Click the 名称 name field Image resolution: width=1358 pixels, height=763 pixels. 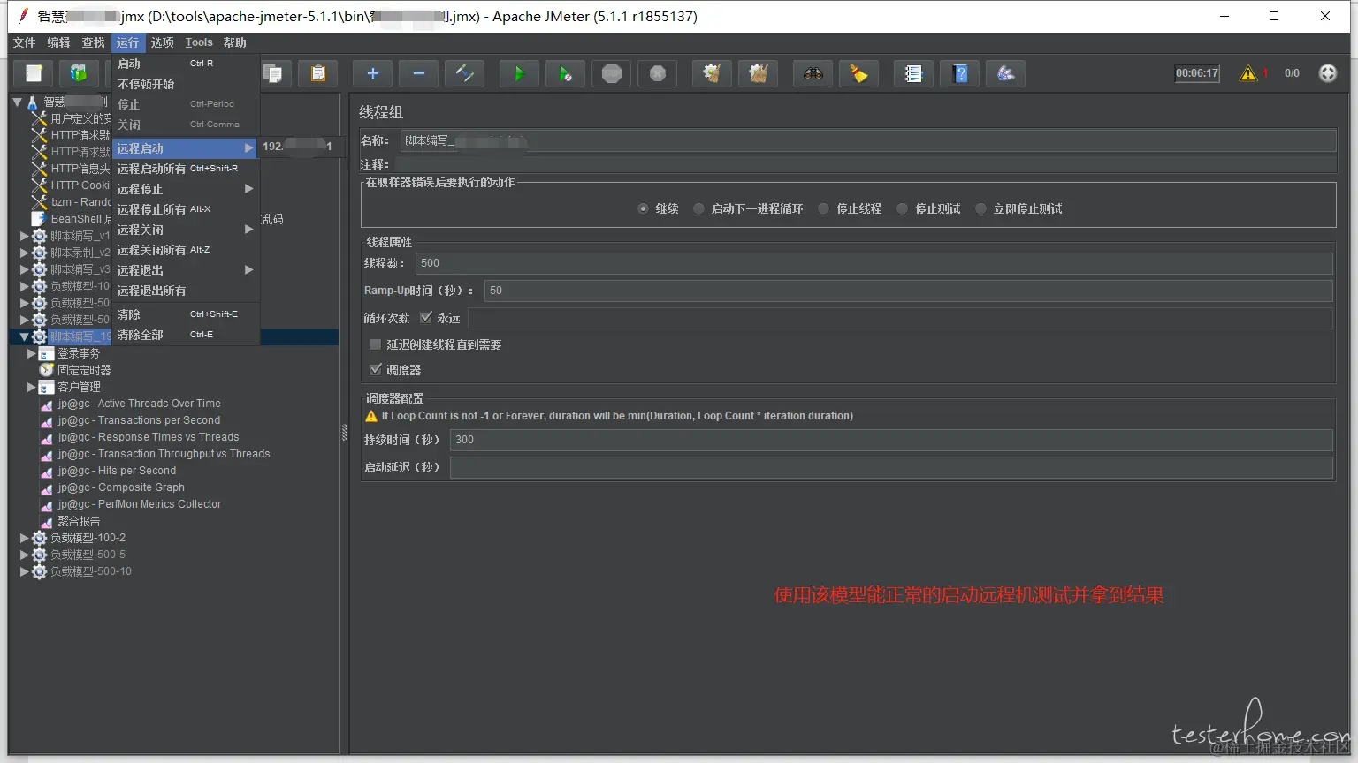867,140
